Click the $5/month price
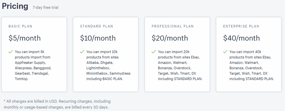Viewport: 285px width, 111px height. tap(24, 38)
